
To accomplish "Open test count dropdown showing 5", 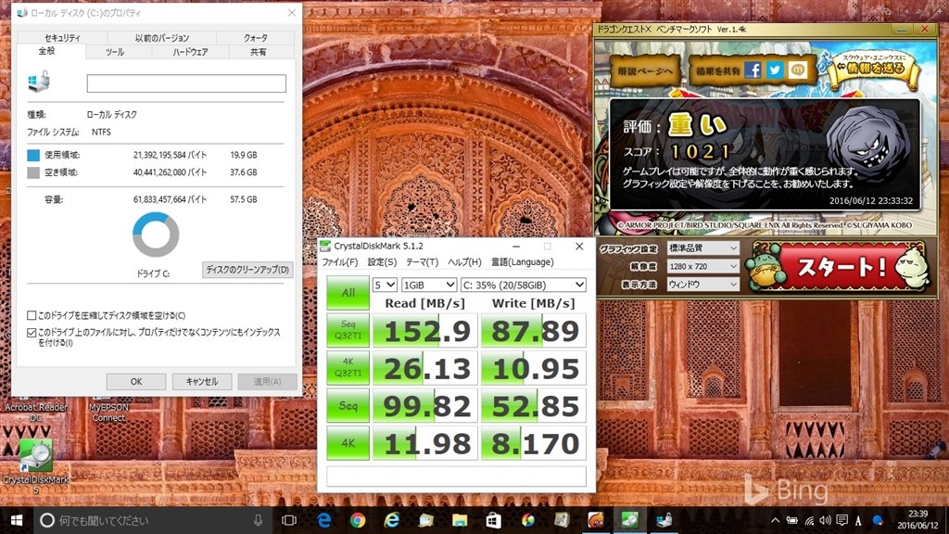I will point(385,285).
